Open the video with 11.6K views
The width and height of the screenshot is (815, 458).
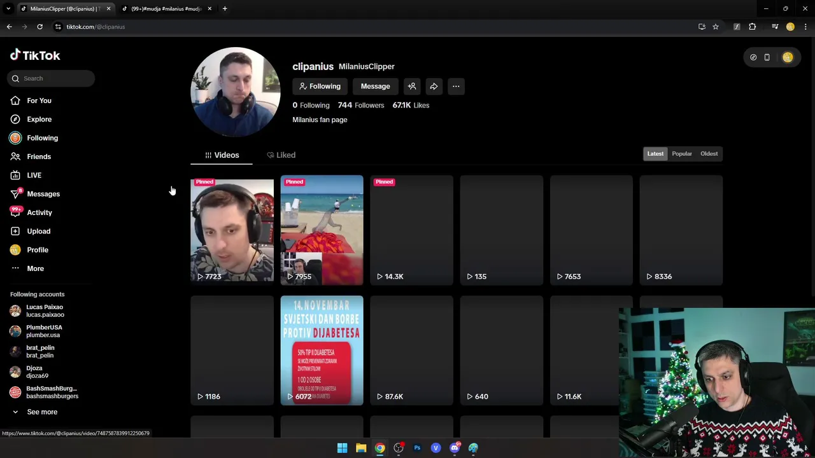tap(584, 350)
